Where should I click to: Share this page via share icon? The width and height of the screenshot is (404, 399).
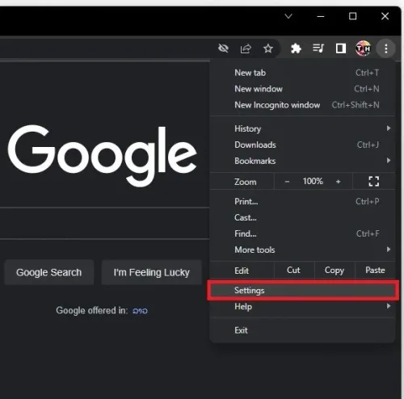(x=246, y=48)
